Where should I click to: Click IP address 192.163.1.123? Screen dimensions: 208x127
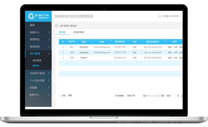120,58
